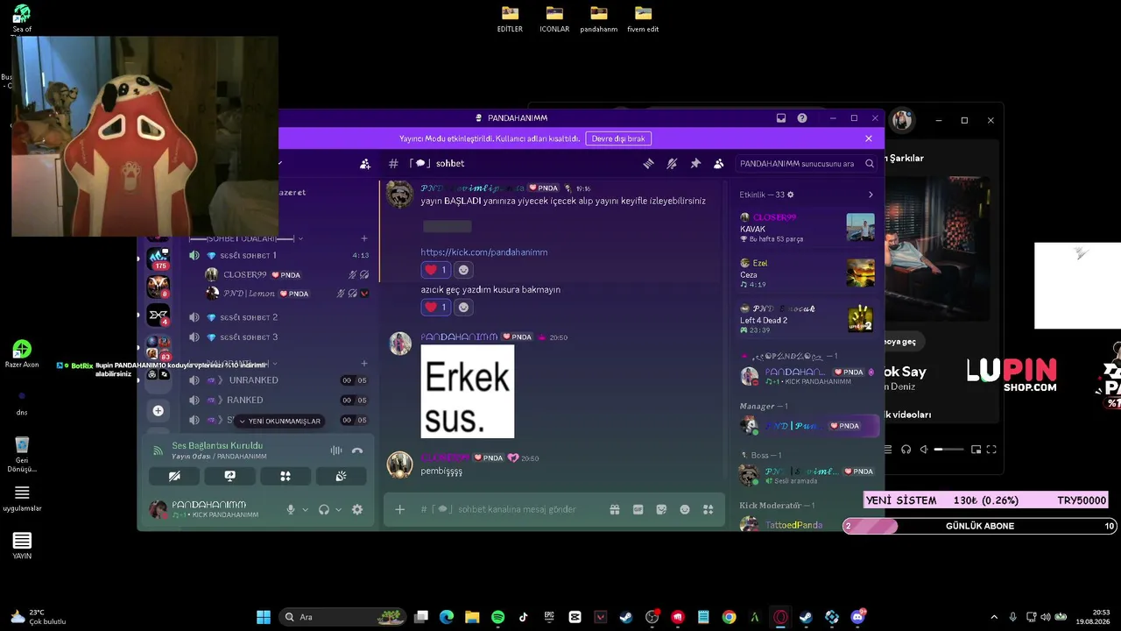Screen dimensions: 1121x631
Task: Click the 'Devre dışı bırak' button
Action: 618,138
